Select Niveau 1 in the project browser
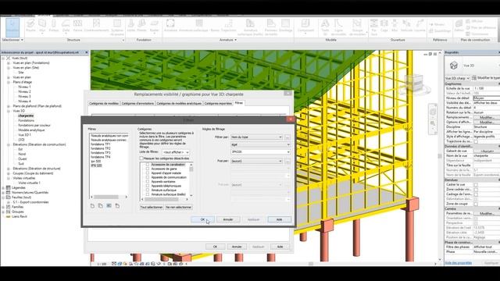The image size is (500, 281). [x=24, y=87]
